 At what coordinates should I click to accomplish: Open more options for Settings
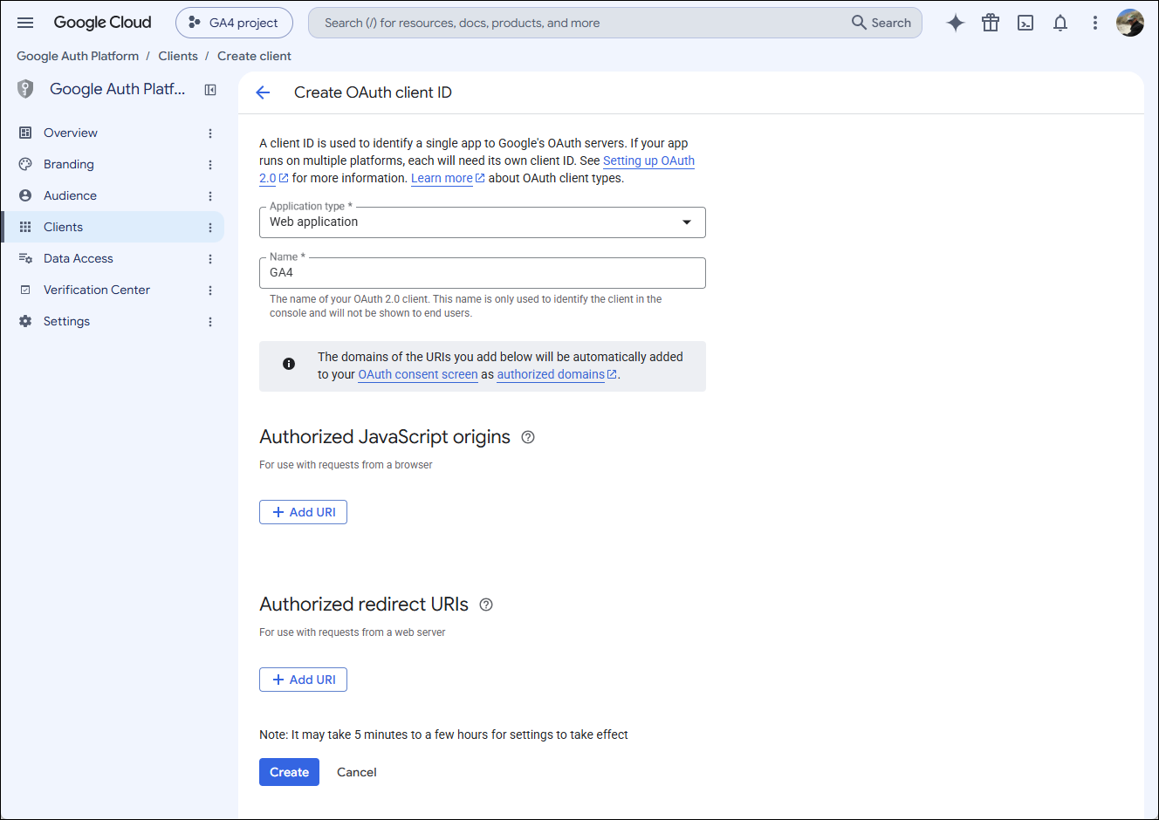coord(210,322)
